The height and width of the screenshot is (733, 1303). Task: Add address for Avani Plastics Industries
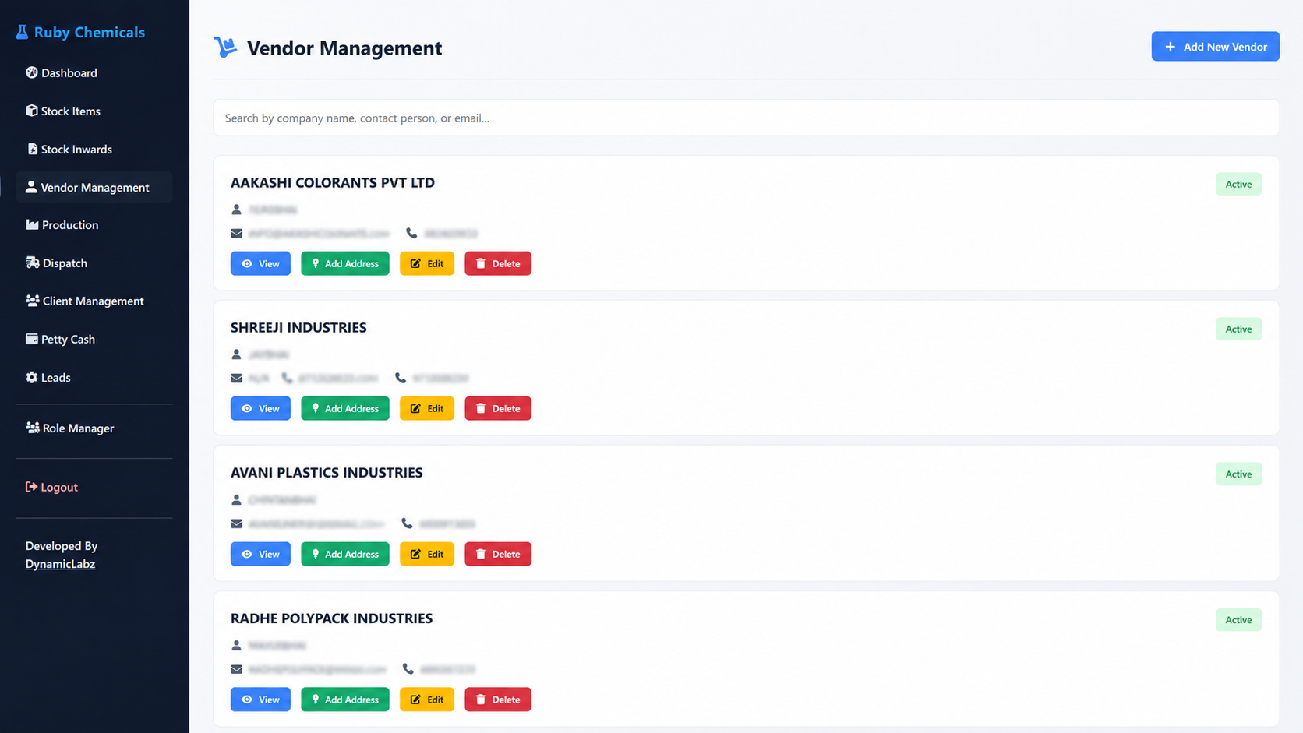click(x=345, y=554)
